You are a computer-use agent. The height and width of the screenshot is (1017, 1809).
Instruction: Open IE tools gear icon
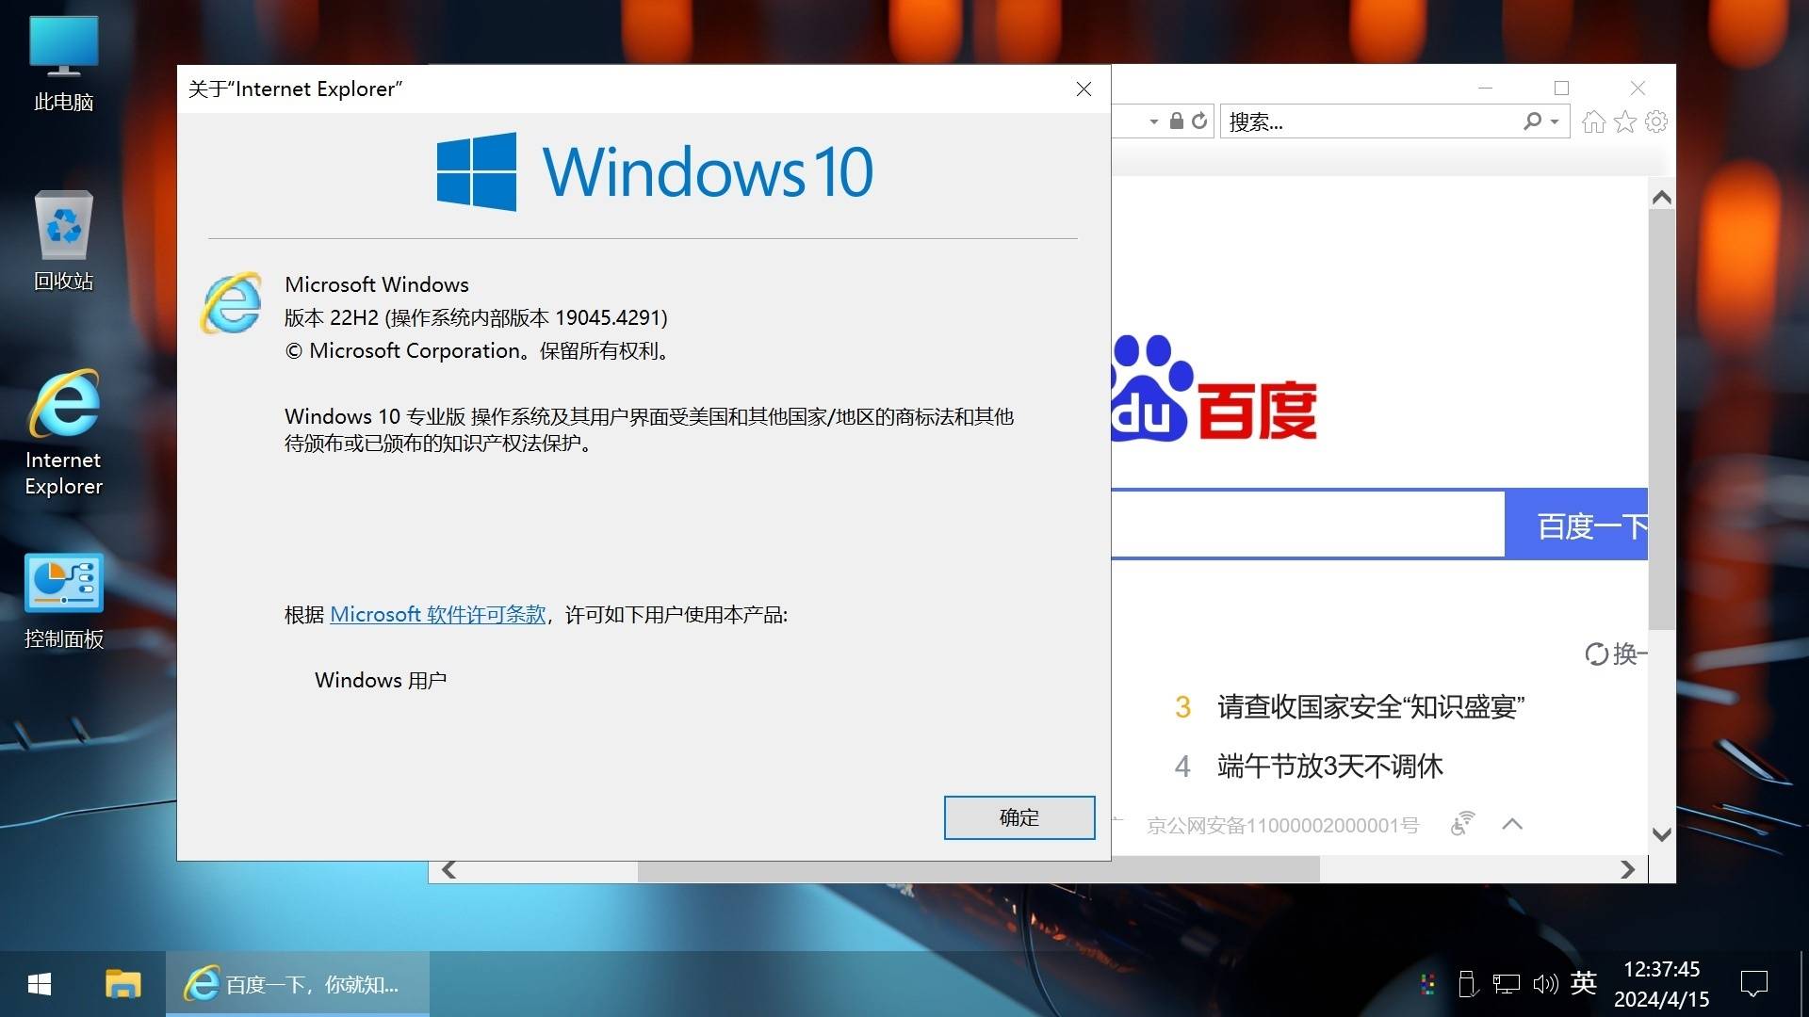pos(1655,121)
